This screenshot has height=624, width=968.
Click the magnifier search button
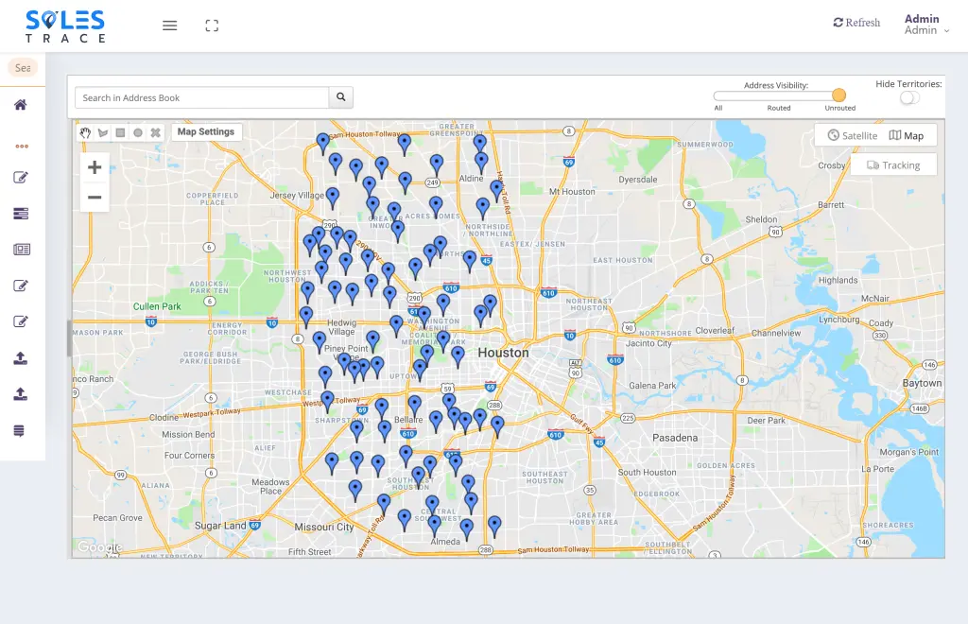point(340,96)
